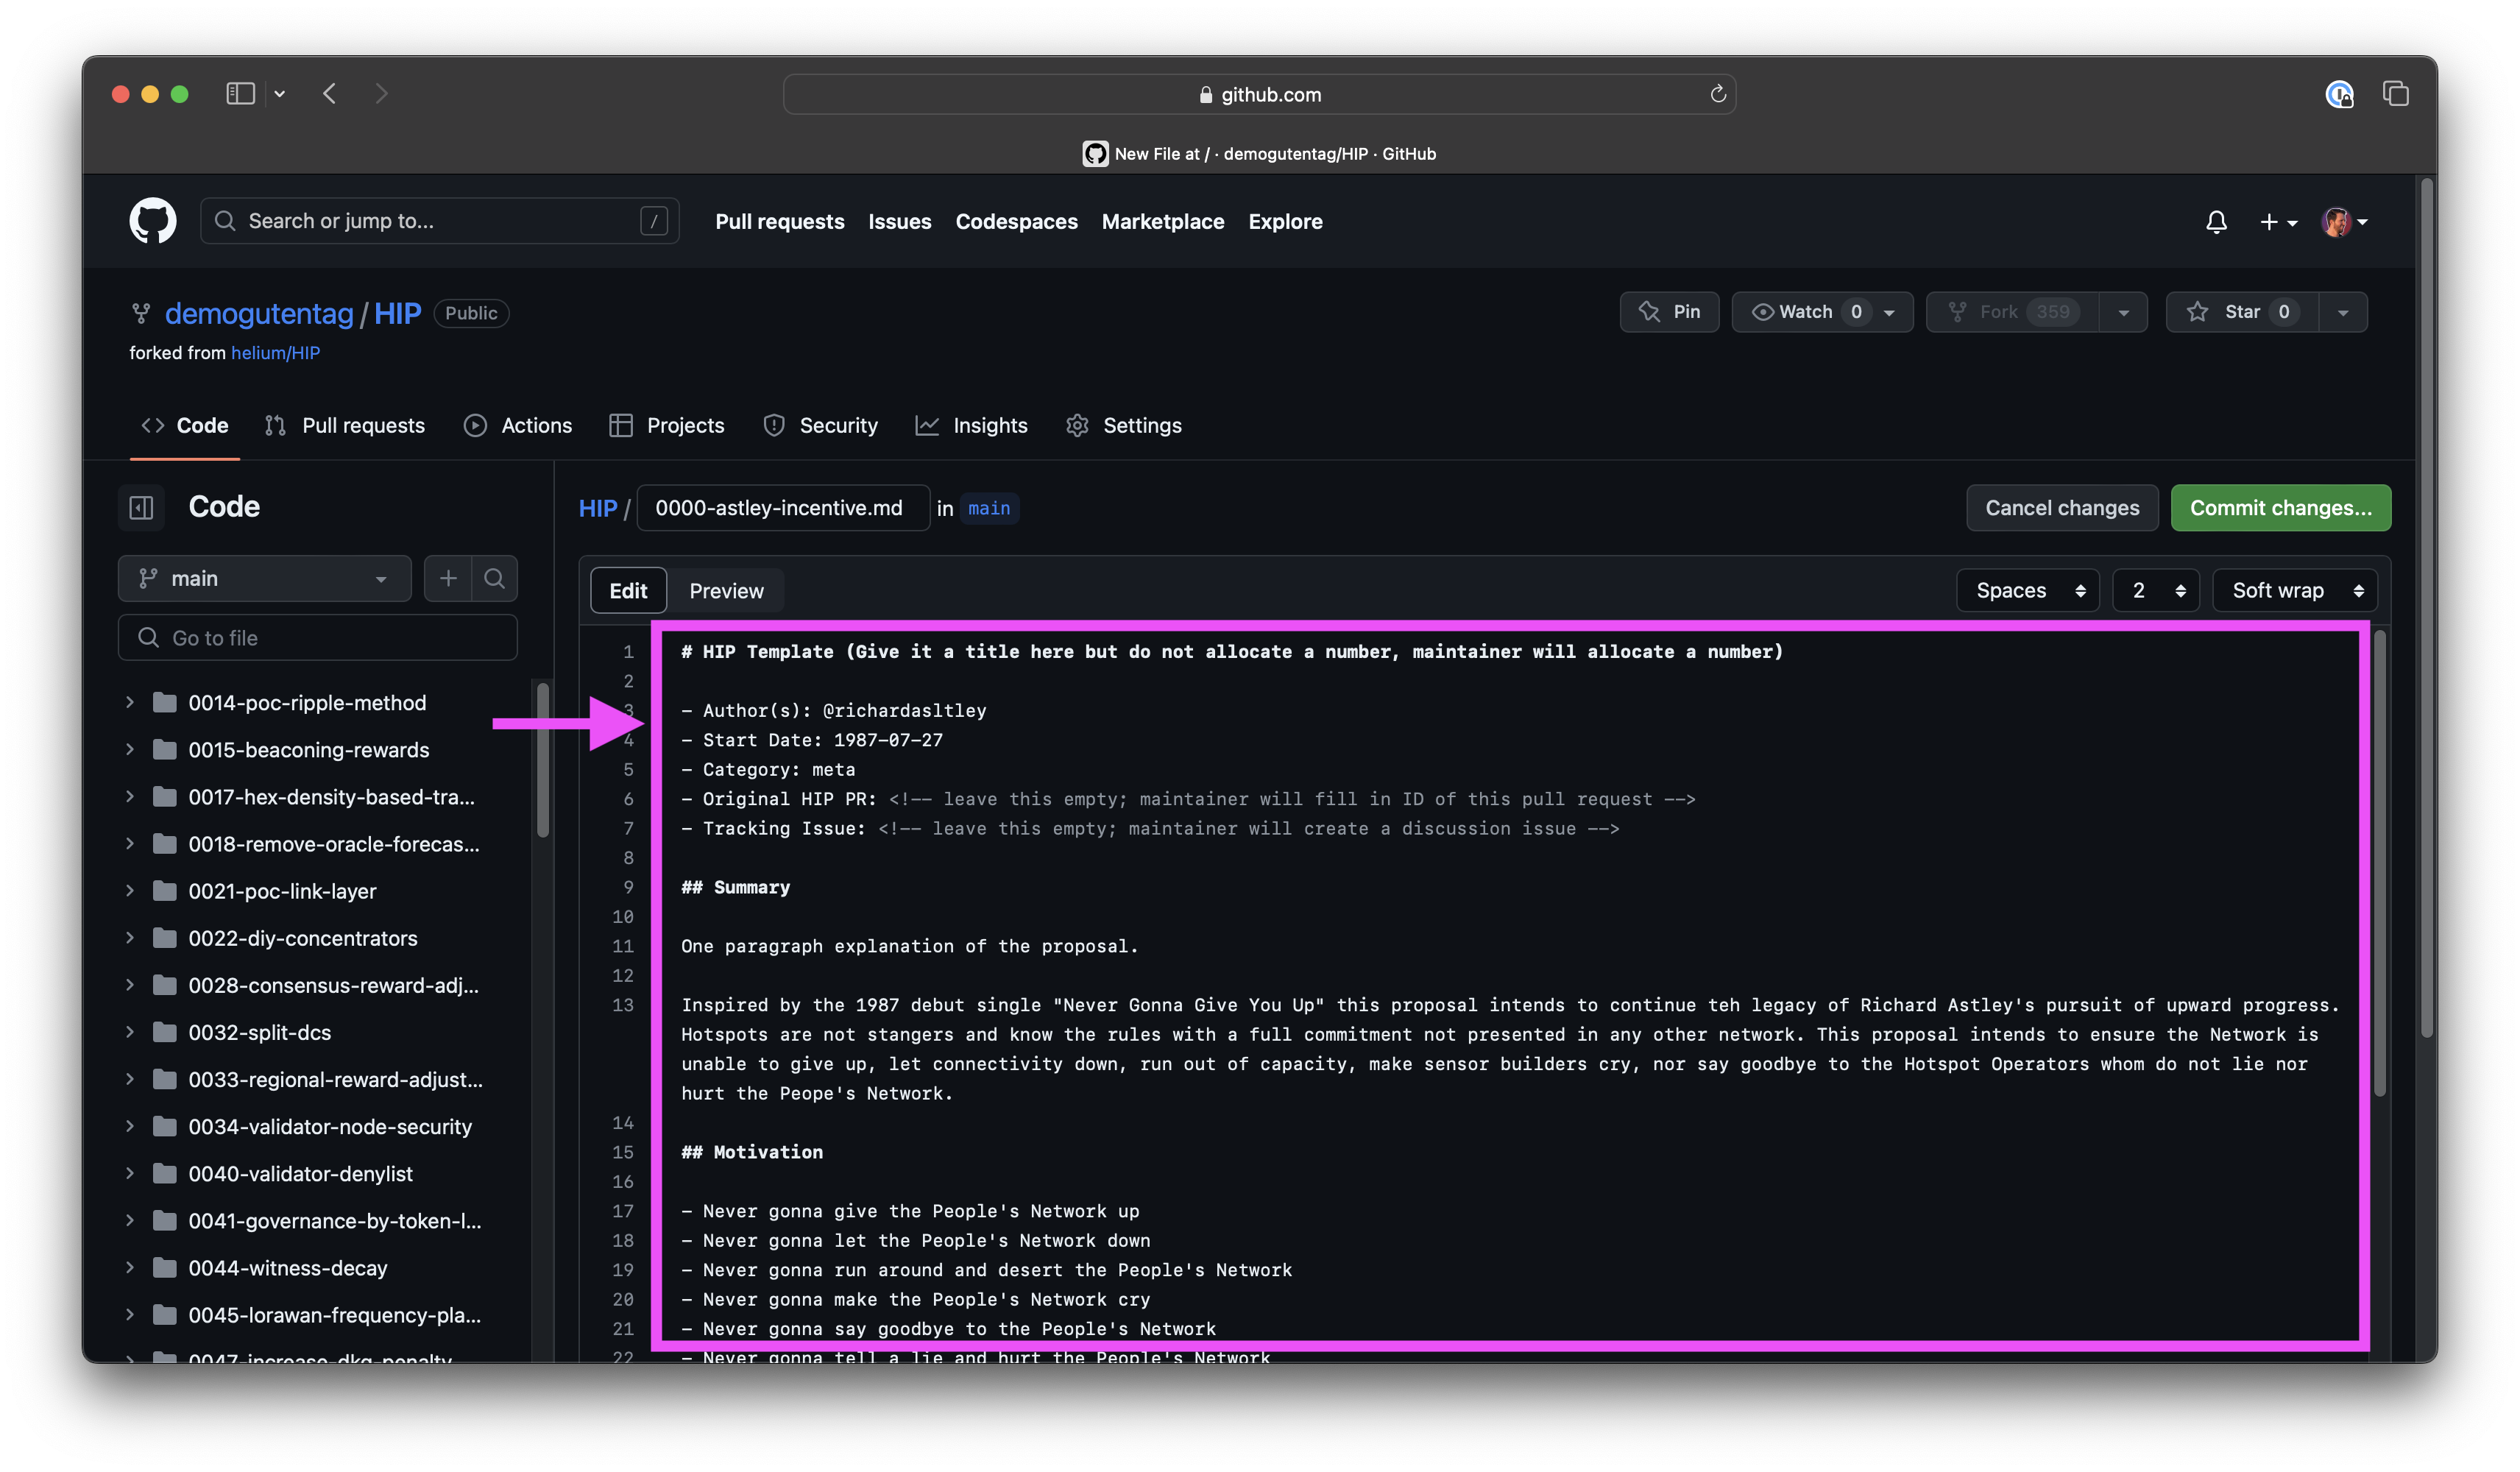Open the helium/HIP fork source link
Viewport: 2520px width, 1472px height.
(x=275, y=353)
